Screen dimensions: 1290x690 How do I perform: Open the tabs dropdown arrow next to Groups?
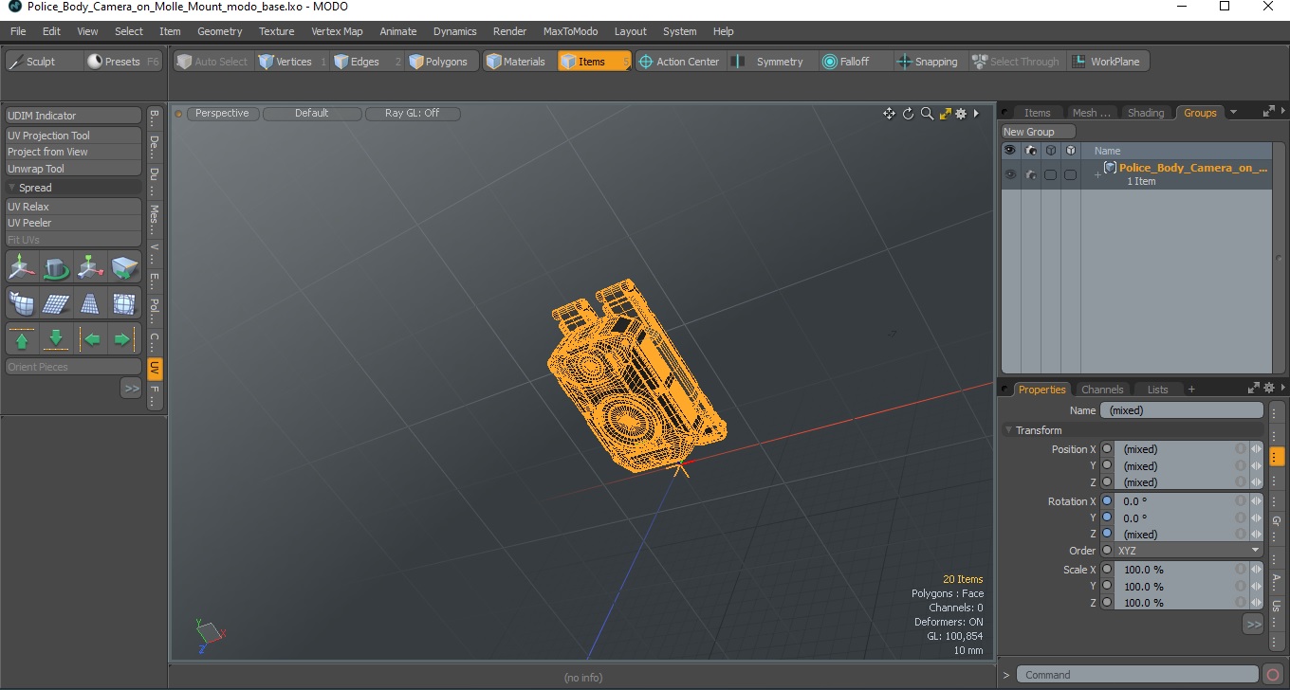pyautogui.click(x=1233, y=112)
